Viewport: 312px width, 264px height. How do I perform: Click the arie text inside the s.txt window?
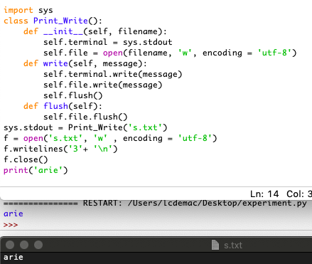click(x=14, y=257)
